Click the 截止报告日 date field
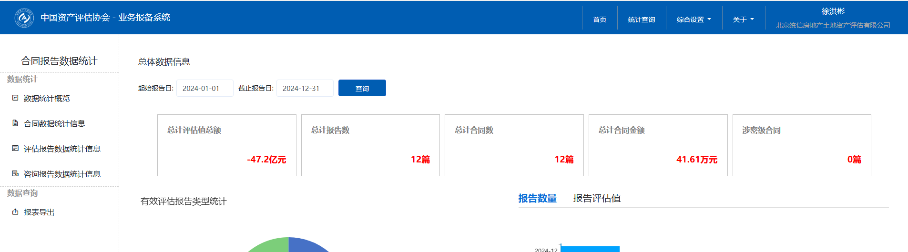The width and height of the screenshot is (908, 252). pos(305,88)
